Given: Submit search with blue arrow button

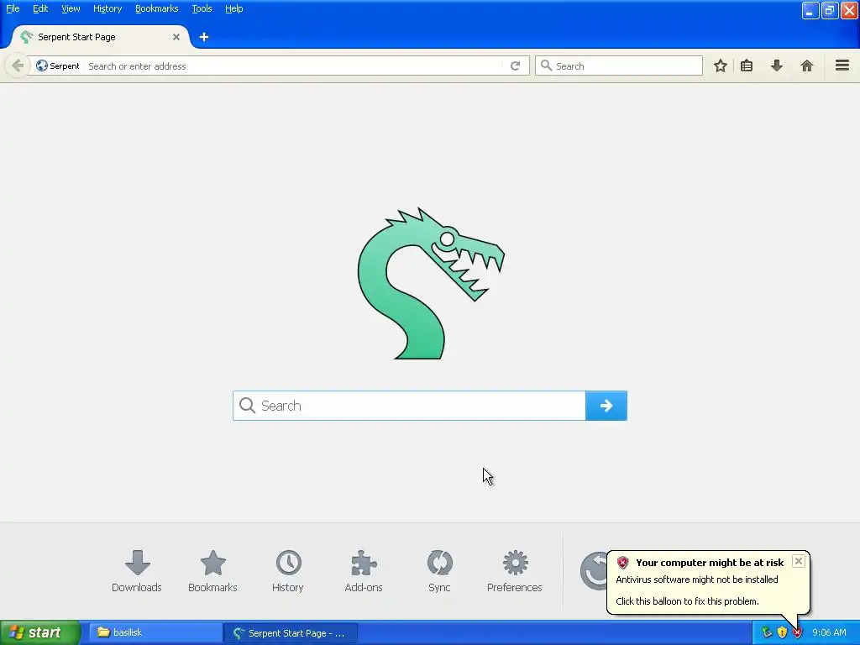Looking at the screenshot, I should click(x=606, y=406).
